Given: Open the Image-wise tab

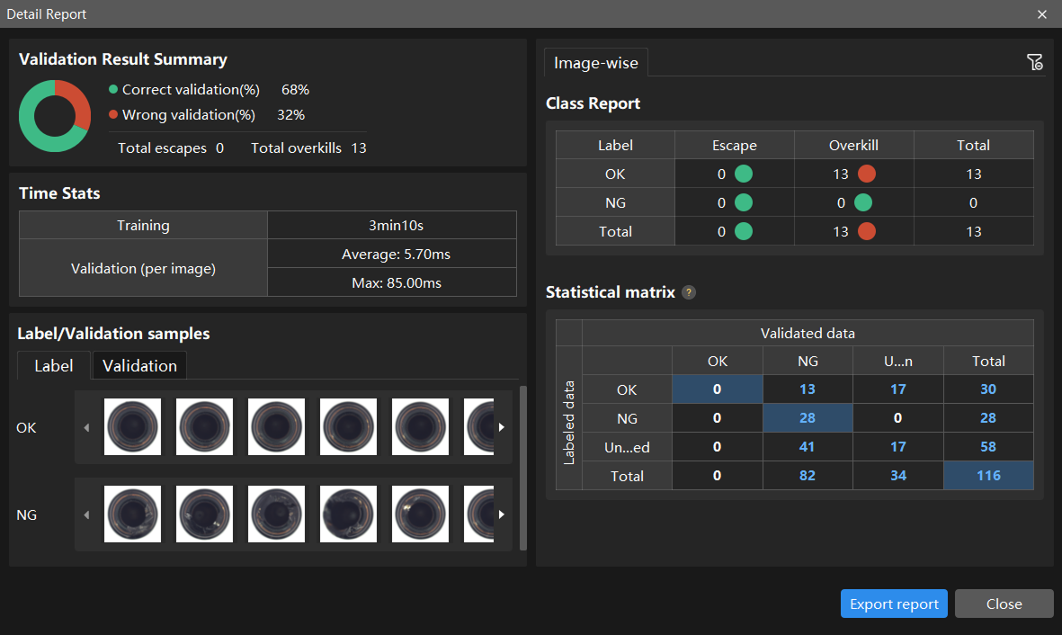Looking at the screenshot, I should click(595, 63).
